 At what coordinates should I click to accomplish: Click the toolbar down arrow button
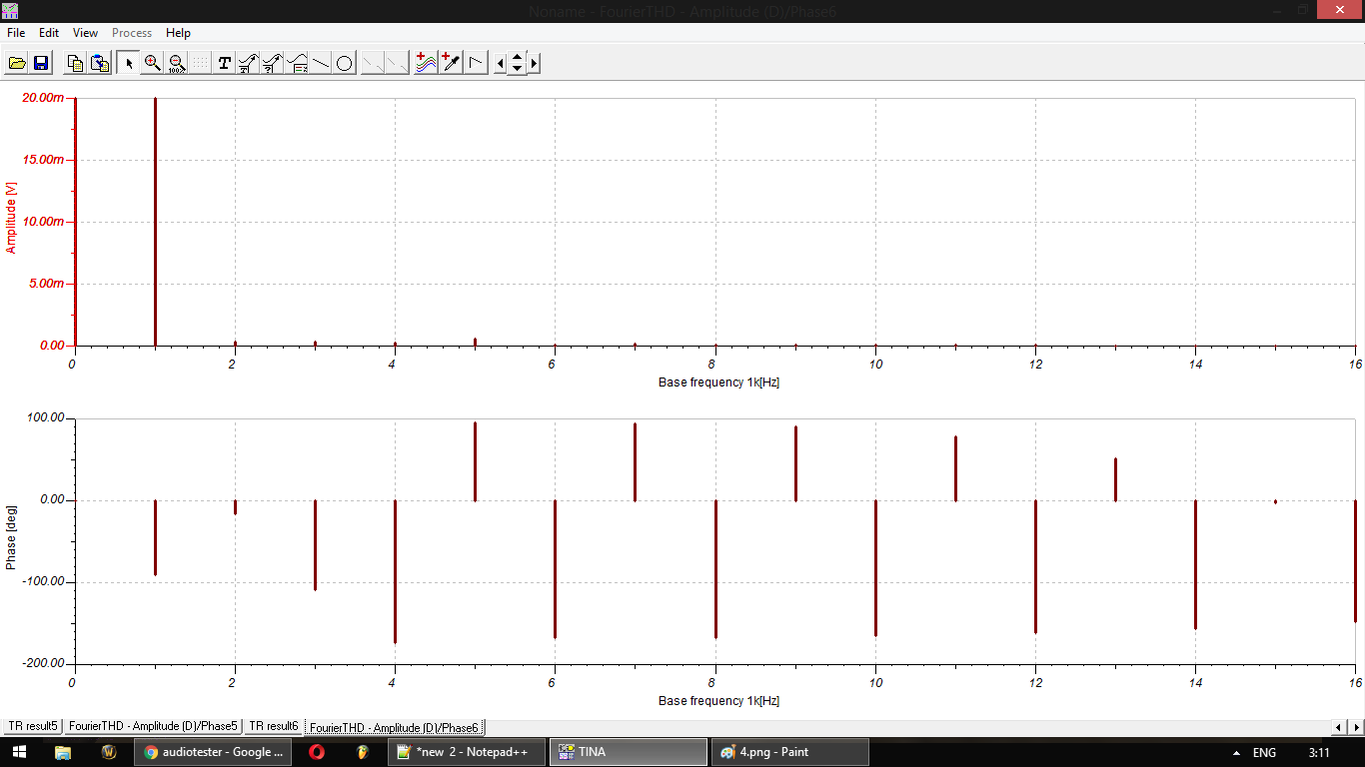click(517, 69)
